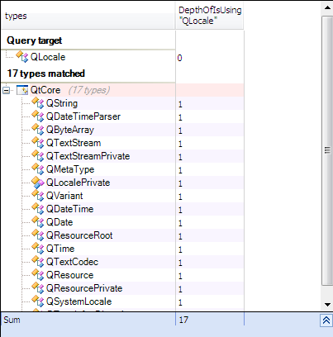Click the vertical scrollbar thumb

pyautogui.click(x=327, y=151)
